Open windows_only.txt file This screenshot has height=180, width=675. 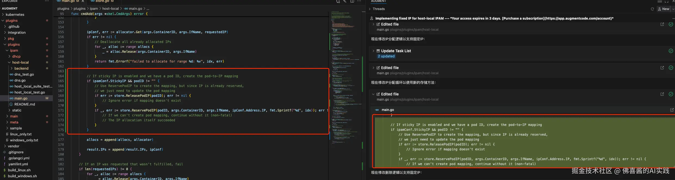click(x=26, y=140)
